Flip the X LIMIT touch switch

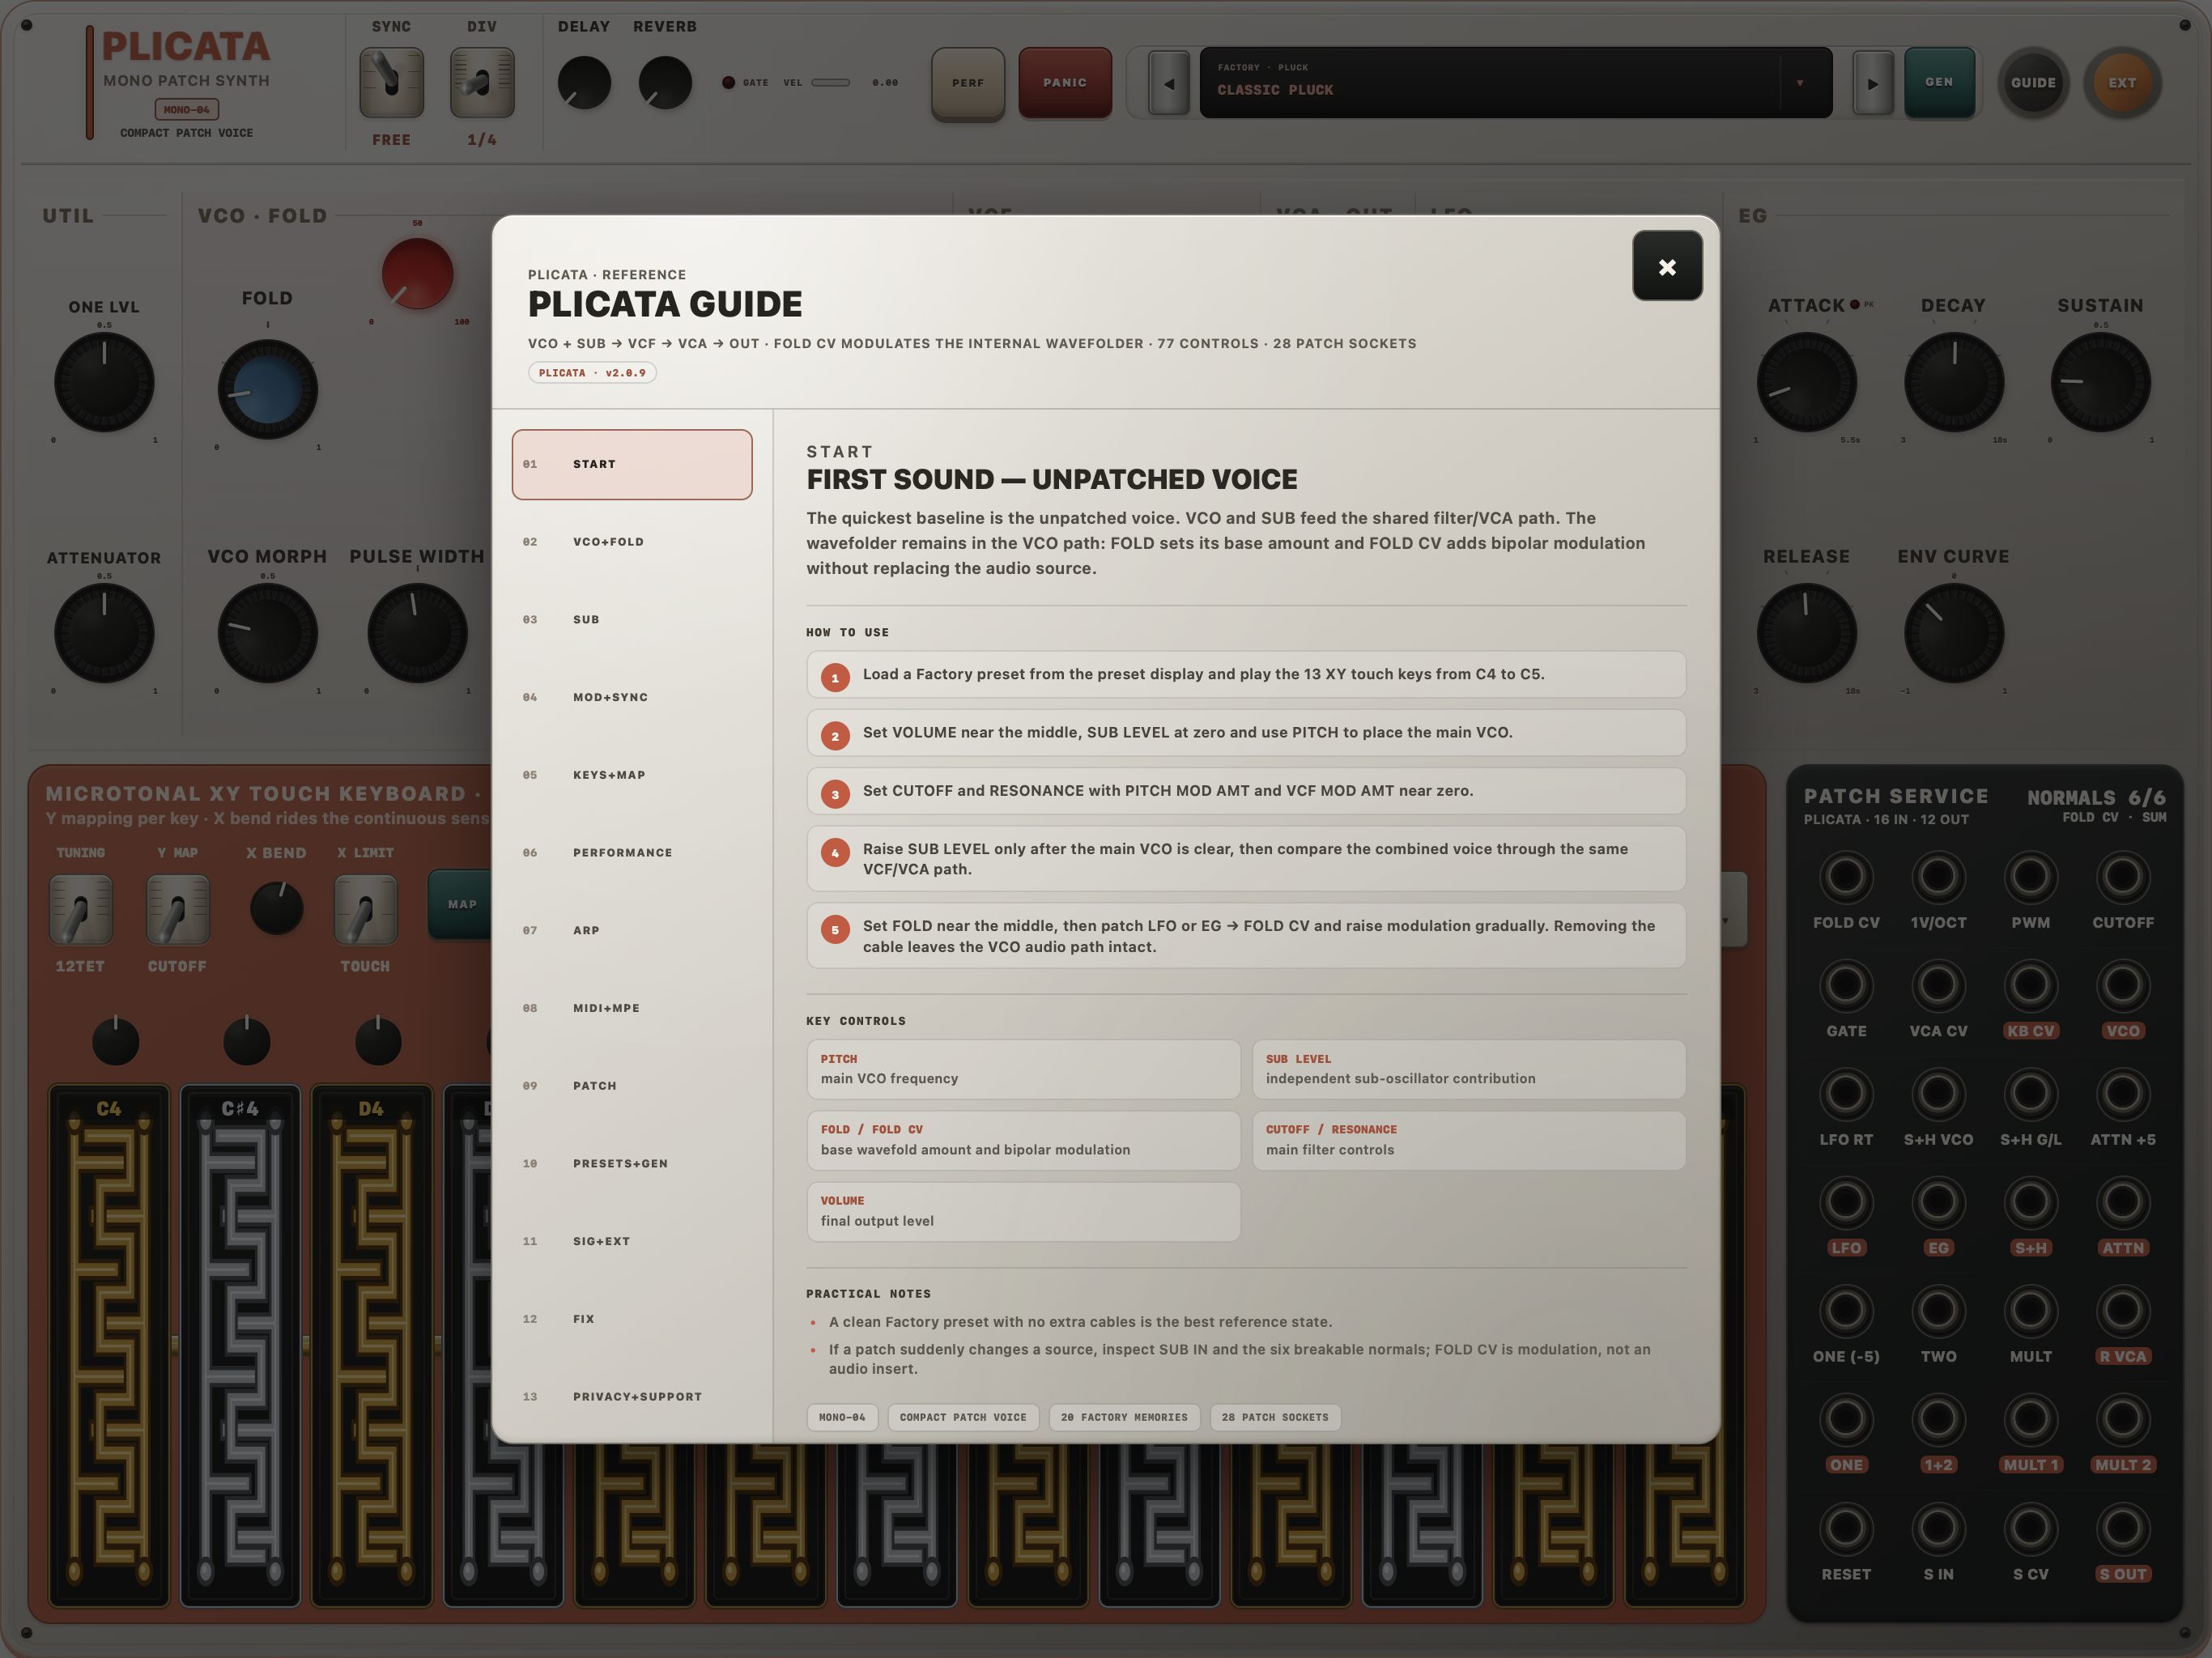click(365, 910)
